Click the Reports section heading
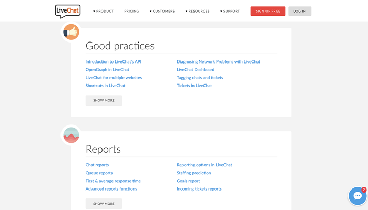The width and height of the screenshot is (368, 210). coord(103,149)
